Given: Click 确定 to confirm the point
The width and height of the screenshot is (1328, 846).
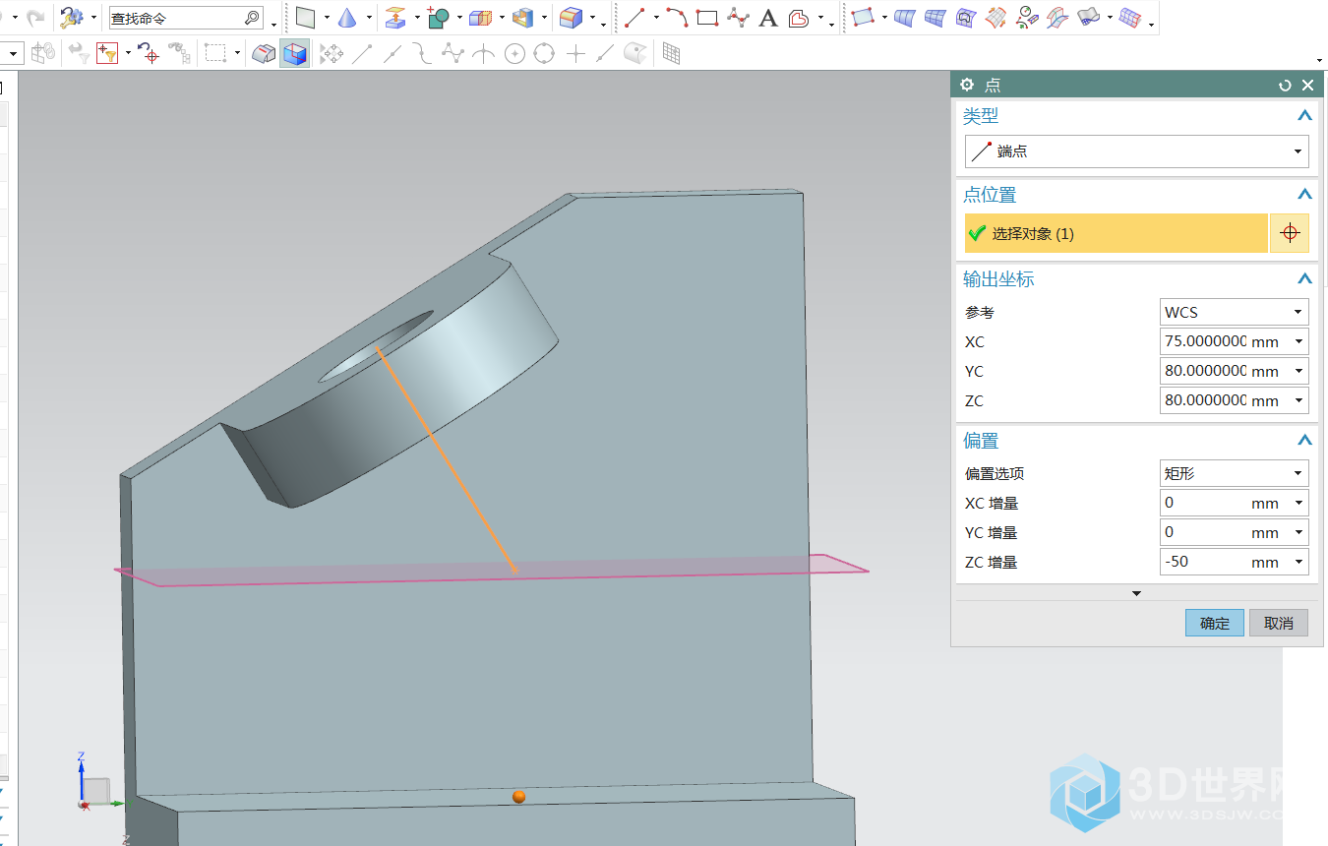Looking at the screenshot, I should pos(1215,623).
